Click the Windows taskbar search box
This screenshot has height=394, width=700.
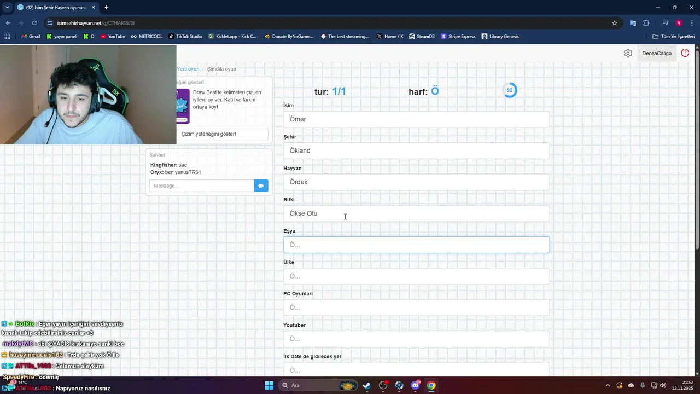coord(319,385)
